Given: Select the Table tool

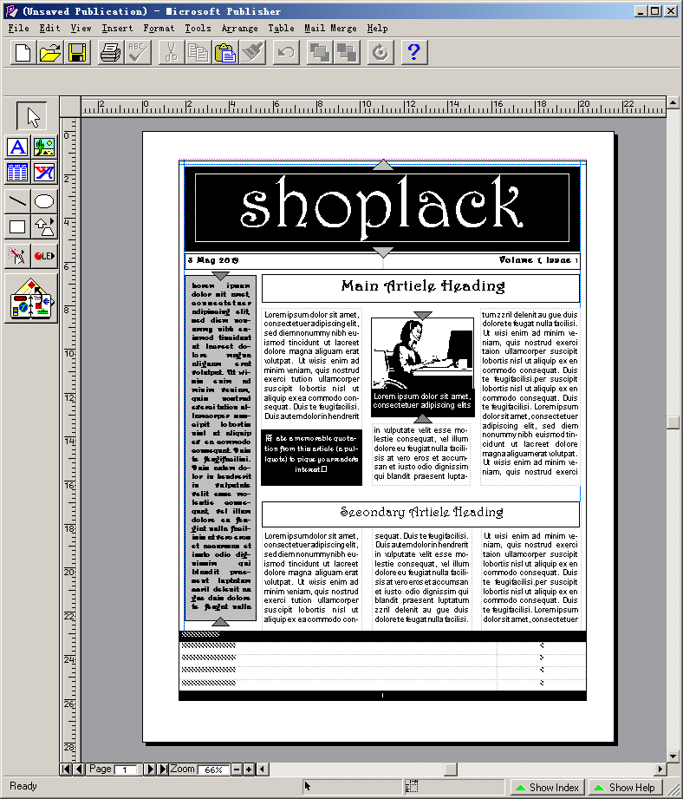Looking at the screenshot, I should pyautogui.click(x=17, y=173).
